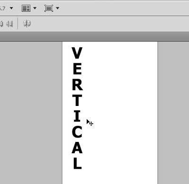Click the last letter L on canvas

click(77, 163)
